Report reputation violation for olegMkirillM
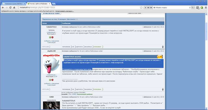Image resolution: width=208 pixels, height=110 pixels. [x=51, y=84]
